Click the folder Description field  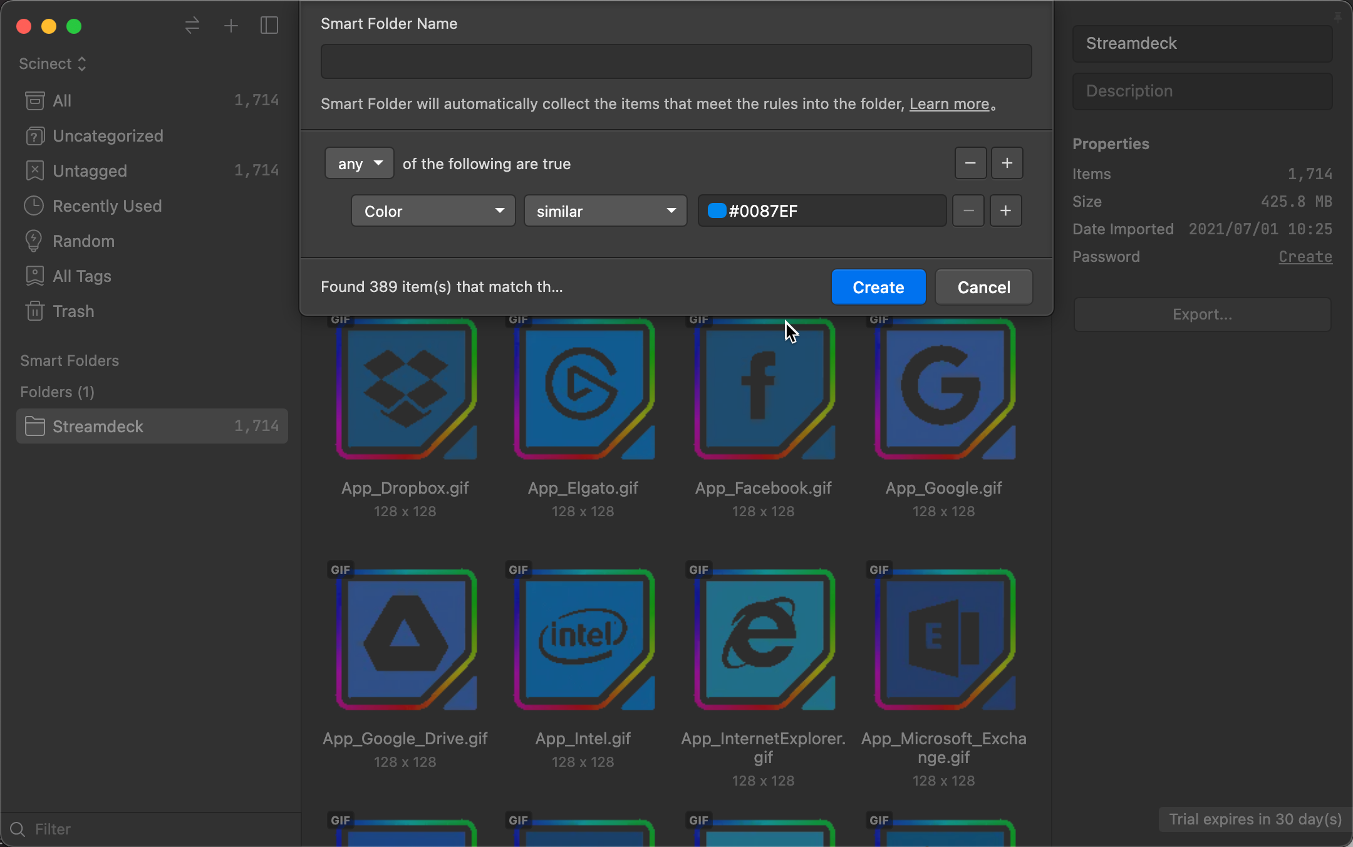(1203, 91)
